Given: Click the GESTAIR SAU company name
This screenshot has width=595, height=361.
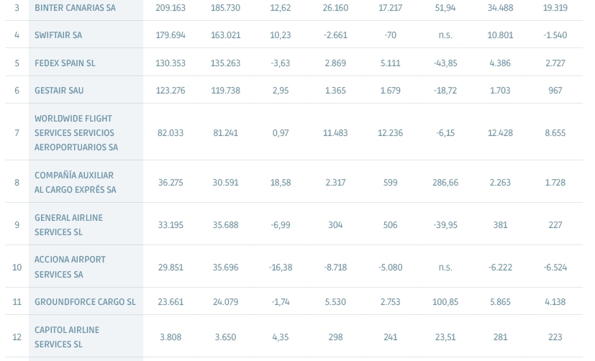Looking at the screenshot, I should click(59, 91).
